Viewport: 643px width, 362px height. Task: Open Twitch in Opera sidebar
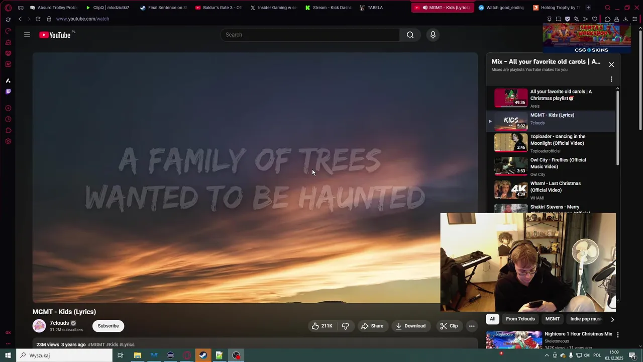[8, 92]
